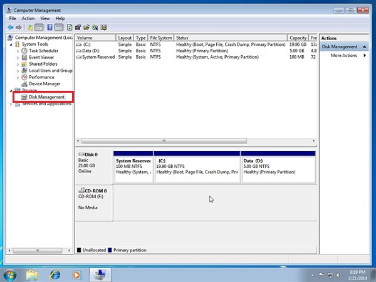Select System Reserved volume row in list
This screenshot has height=282, width=376.
196,57
